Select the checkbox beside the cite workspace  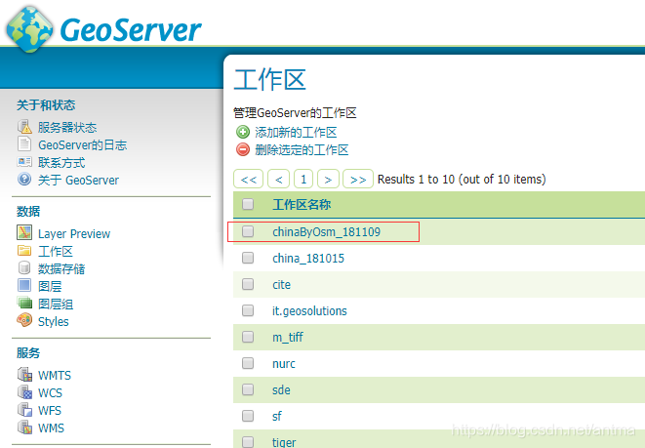pos(248,284)
